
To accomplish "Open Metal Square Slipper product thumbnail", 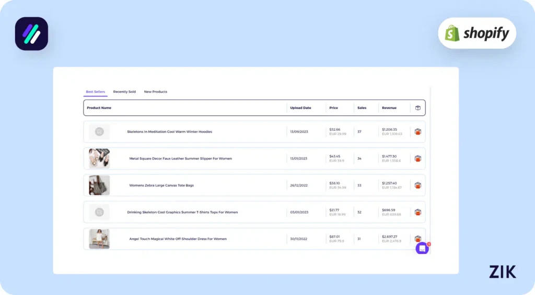I will [99, 158].
